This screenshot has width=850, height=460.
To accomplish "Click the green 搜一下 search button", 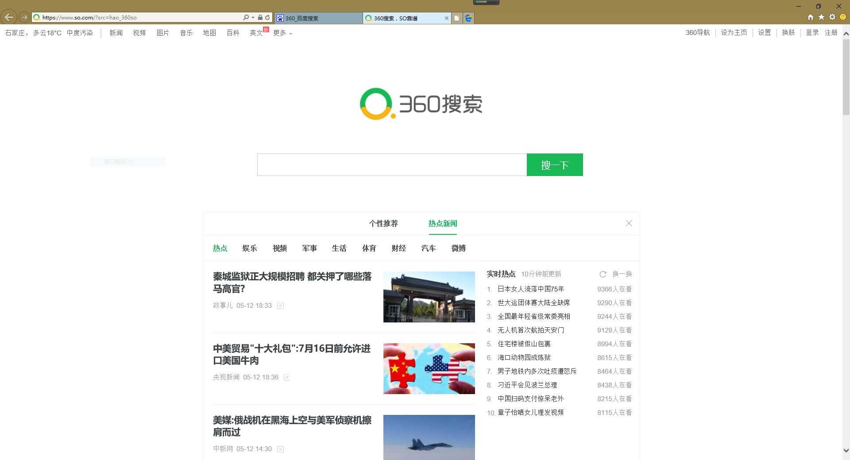I will [555, 165].
